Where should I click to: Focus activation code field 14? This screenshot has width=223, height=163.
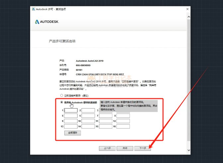88,126
